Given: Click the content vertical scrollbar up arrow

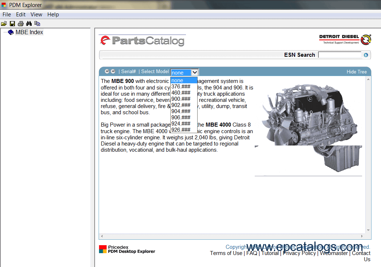Looking at the screenshot, I should [368, 79].
